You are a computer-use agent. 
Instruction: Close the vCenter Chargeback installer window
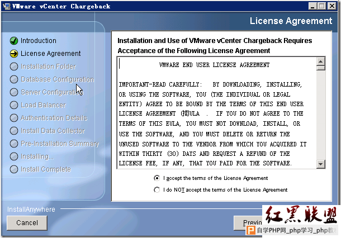[x=332, y=6]
